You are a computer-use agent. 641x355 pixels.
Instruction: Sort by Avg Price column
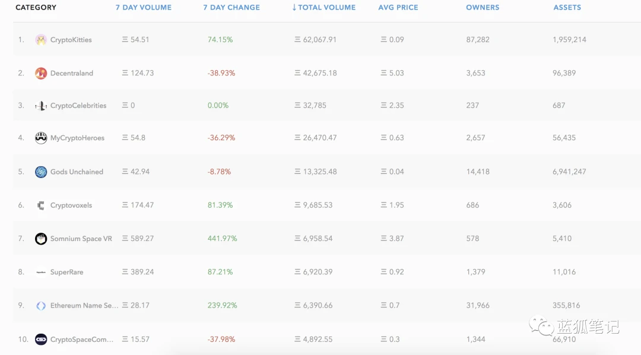[398, 7]
